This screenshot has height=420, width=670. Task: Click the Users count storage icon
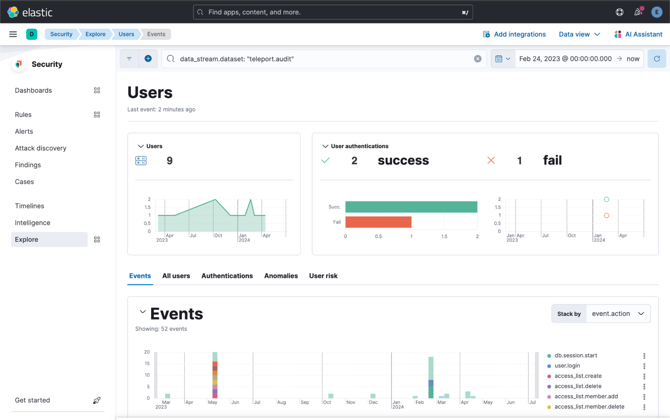tap(141, 161)
